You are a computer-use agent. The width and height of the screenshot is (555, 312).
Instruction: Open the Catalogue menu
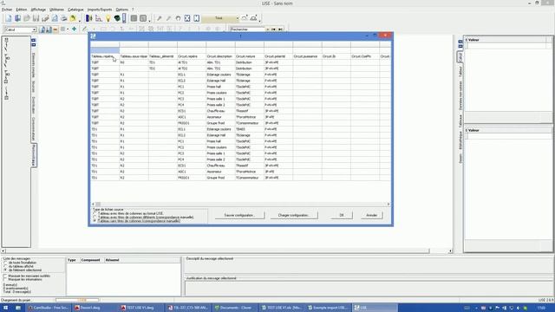pyautogui.click(x=75, y=10)
